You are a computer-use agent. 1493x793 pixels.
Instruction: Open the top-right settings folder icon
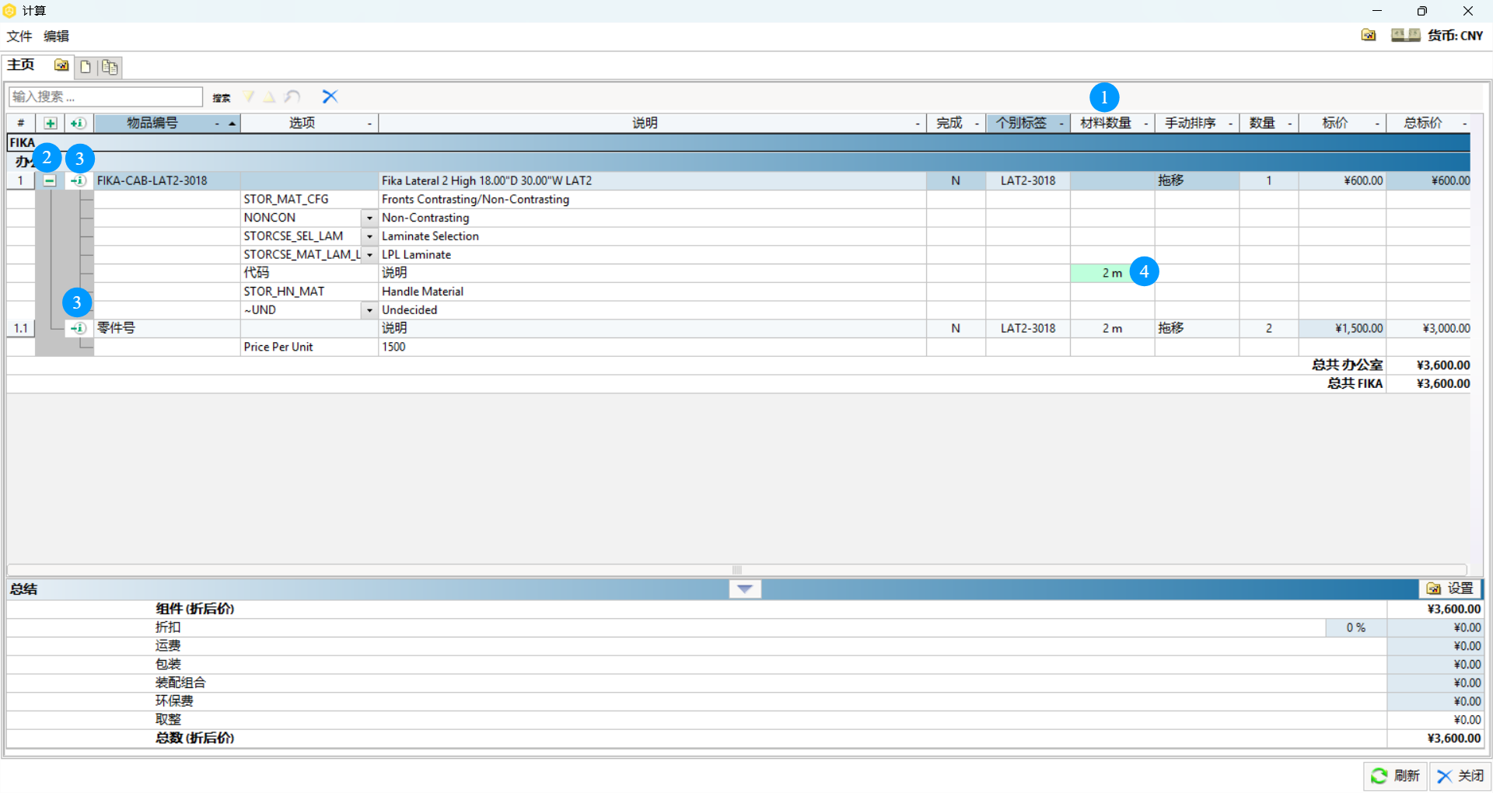1369,35
